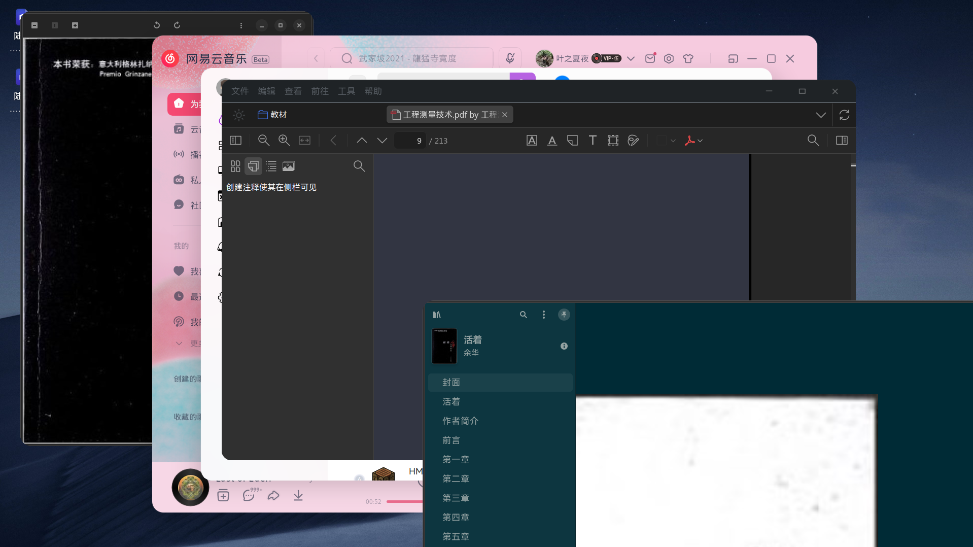Go to previous PDF page

pos(362,141)
